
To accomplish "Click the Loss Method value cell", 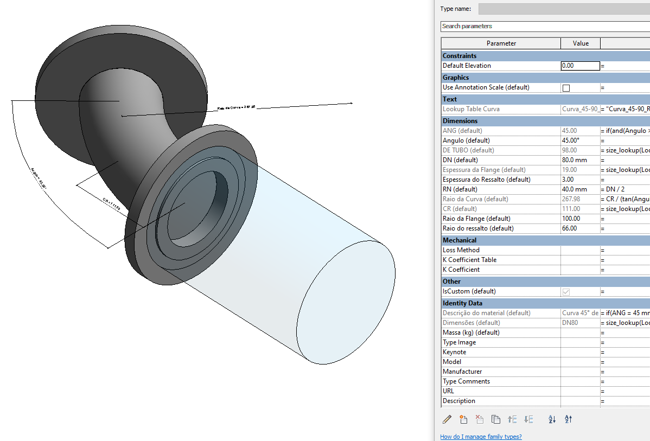I will click(x=581, y=250).
